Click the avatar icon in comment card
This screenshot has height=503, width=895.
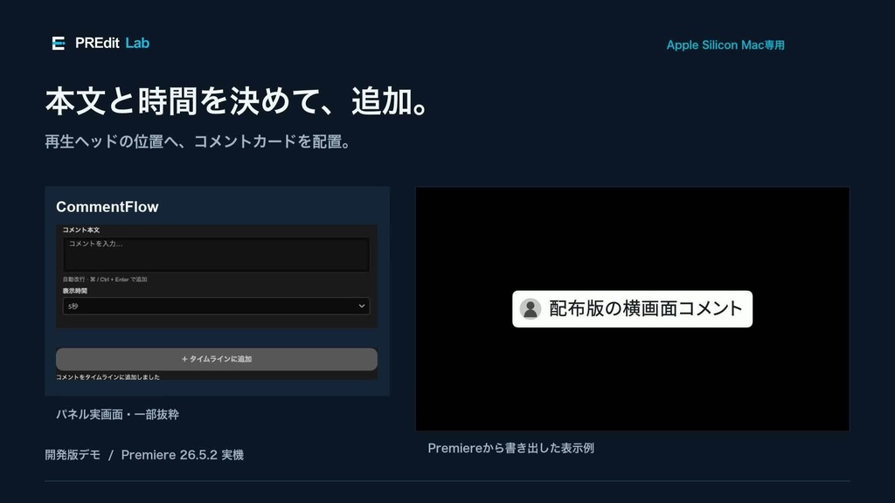coord(531,309)
